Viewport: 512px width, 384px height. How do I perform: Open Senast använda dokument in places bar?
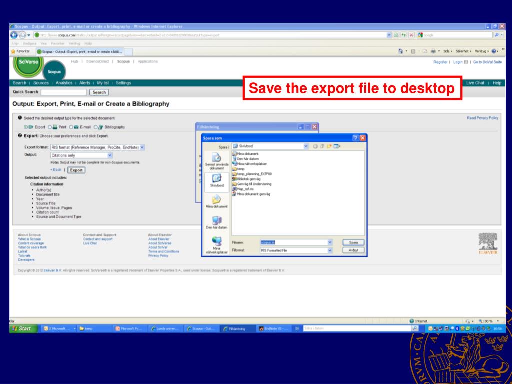tap(217, 161)
